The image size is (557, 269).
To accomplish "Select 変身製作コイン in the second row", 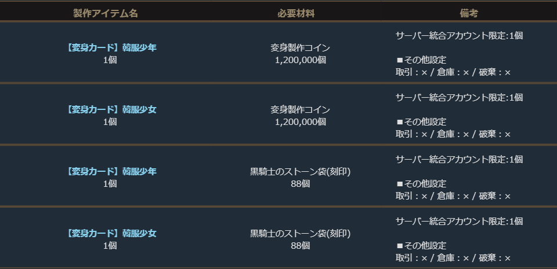I will [300, 109].
